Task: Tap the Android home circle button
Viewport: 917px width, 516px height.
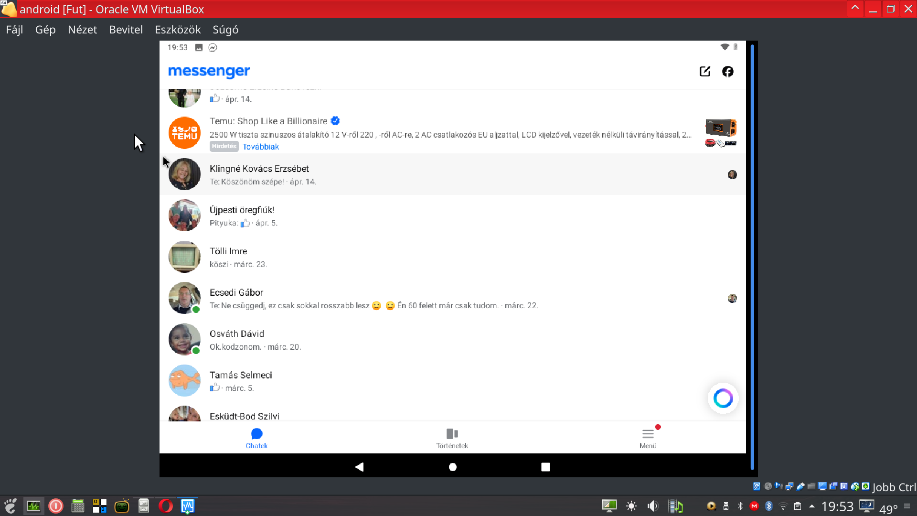Action: tap(453, 467)
